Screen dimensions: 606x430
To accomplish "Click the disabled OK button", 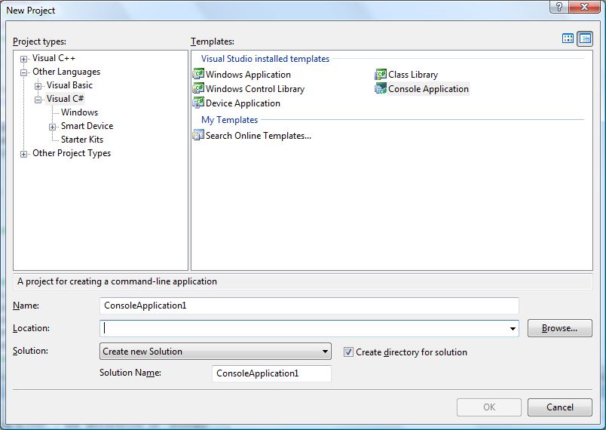I will [489, 407].
